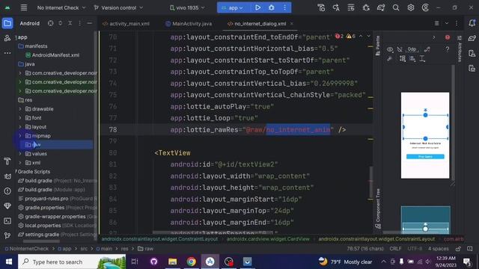Toggle design view options eye icon

click(x=390, y=49)
